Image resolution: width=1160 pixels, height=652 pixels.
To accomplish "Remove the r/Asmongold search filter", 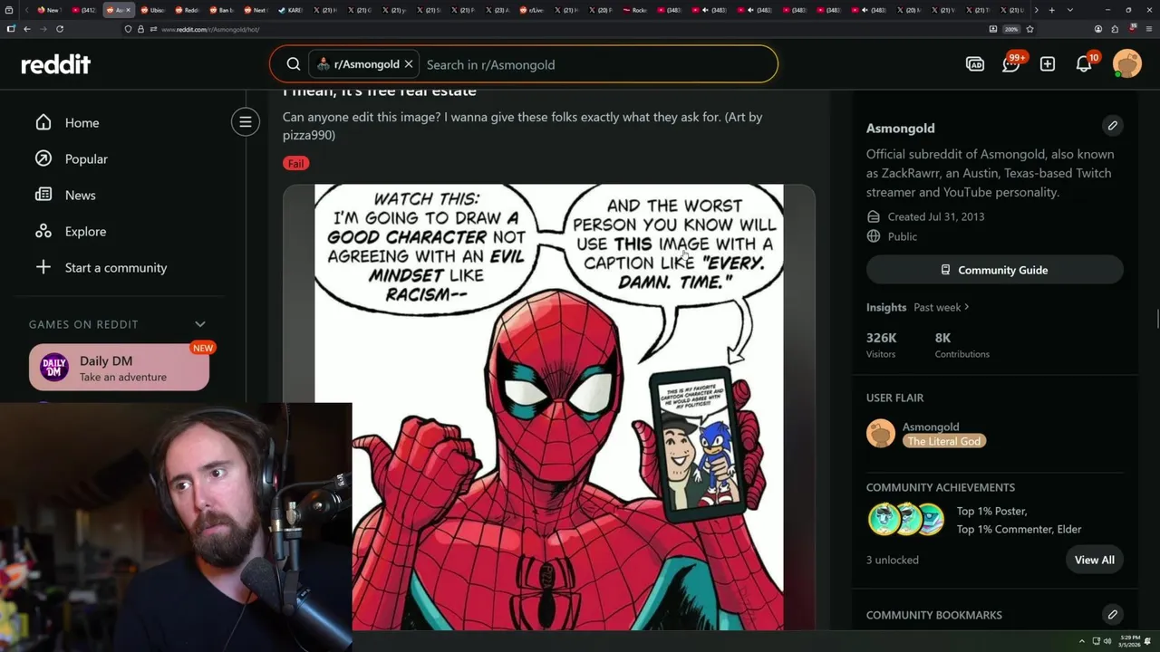I will point(409,64).
